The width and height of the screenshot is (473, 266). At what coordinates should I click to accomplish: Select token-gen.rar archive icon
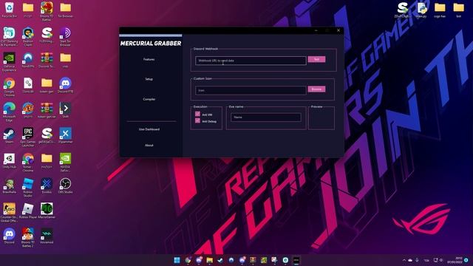tap(47, 110)
